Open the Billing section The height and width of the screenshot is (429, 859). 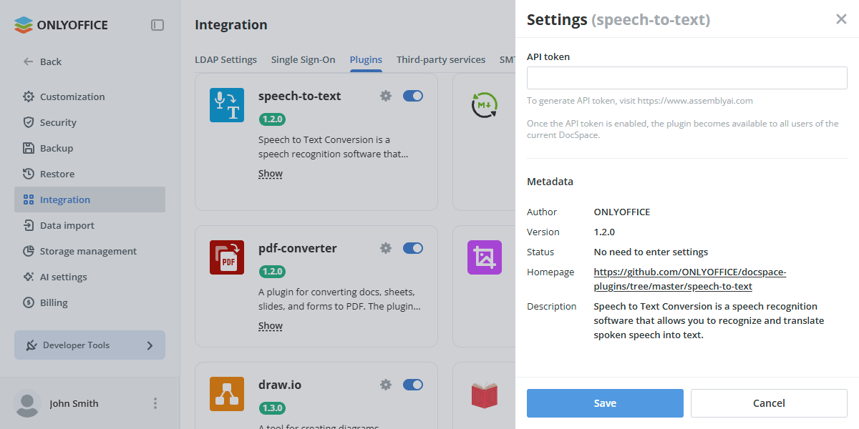pos(89,302)
